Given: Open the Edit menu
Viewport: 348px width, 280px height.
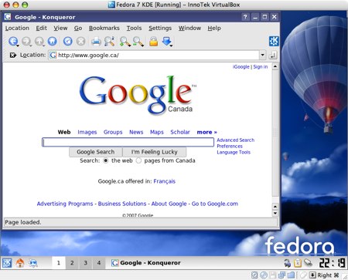Looking at the screenshot, I should click(41, 28).
